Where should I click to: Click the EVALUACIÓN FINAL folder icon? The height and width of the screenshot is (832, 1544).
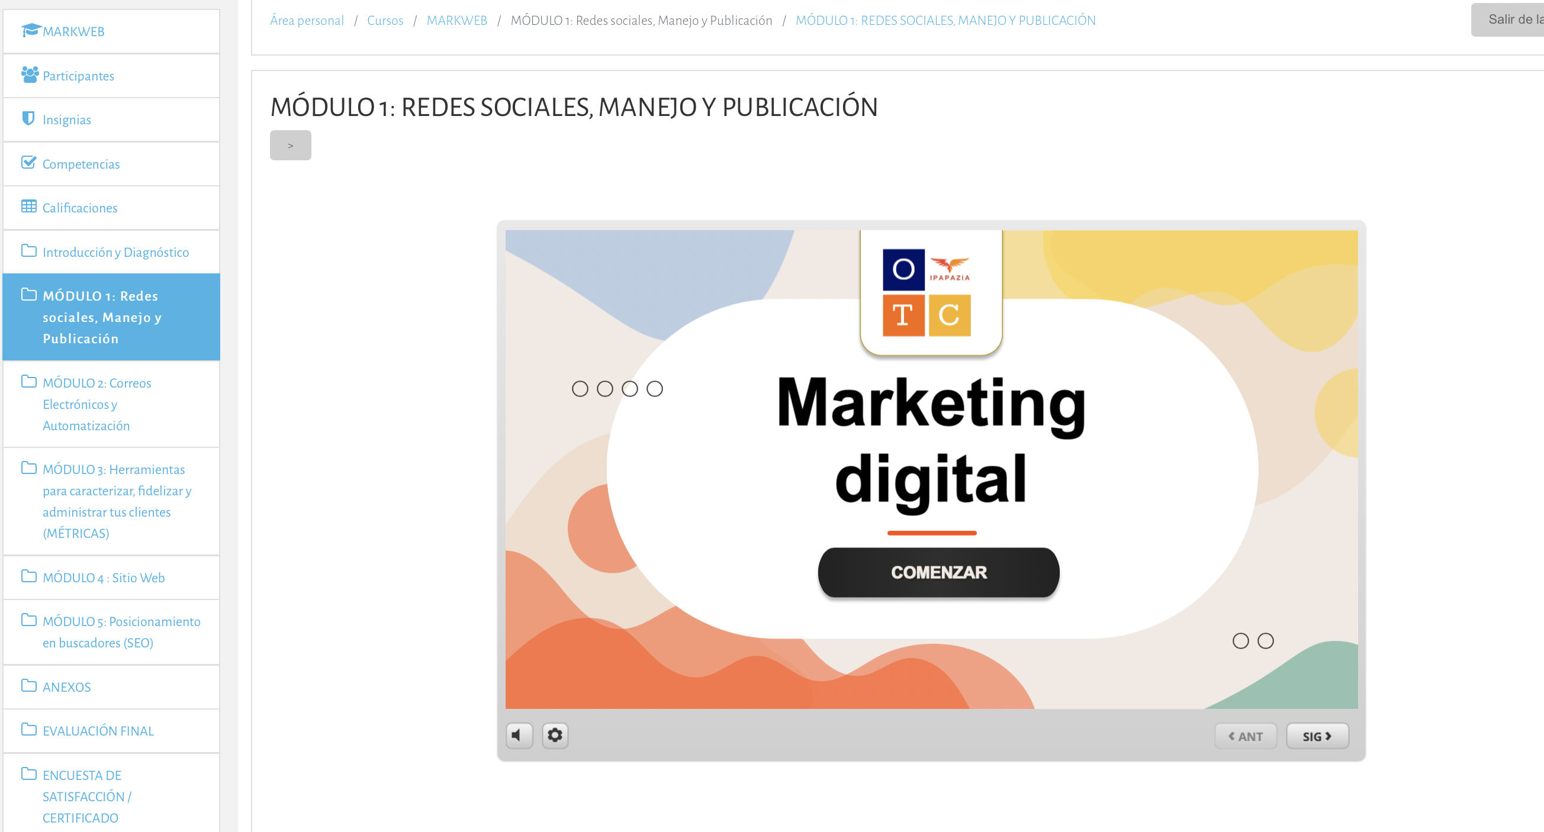click(x=29, y=730)
